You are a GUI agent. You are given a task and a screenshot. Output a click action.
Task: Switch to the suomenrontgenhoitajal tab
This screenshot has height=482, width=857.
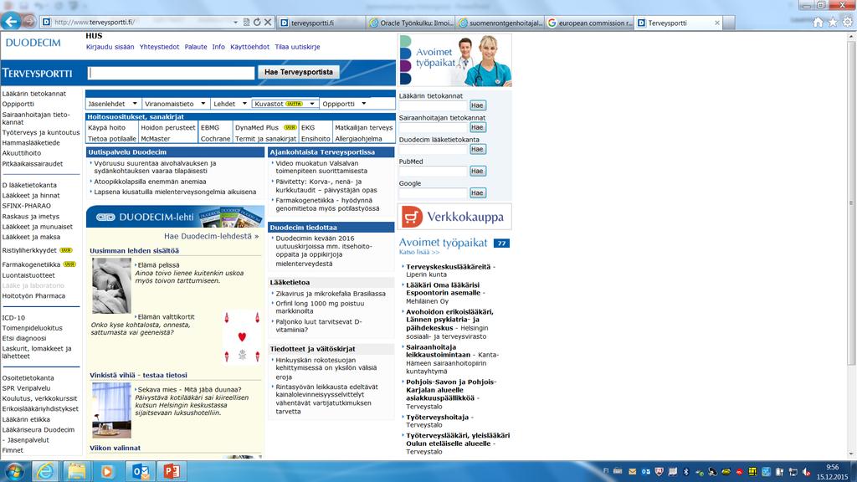[500, 23]
